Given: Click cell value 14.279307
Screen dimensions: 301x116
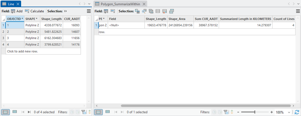Looking at the screenshot, I should pyautogui.click(x=246, y=25).
